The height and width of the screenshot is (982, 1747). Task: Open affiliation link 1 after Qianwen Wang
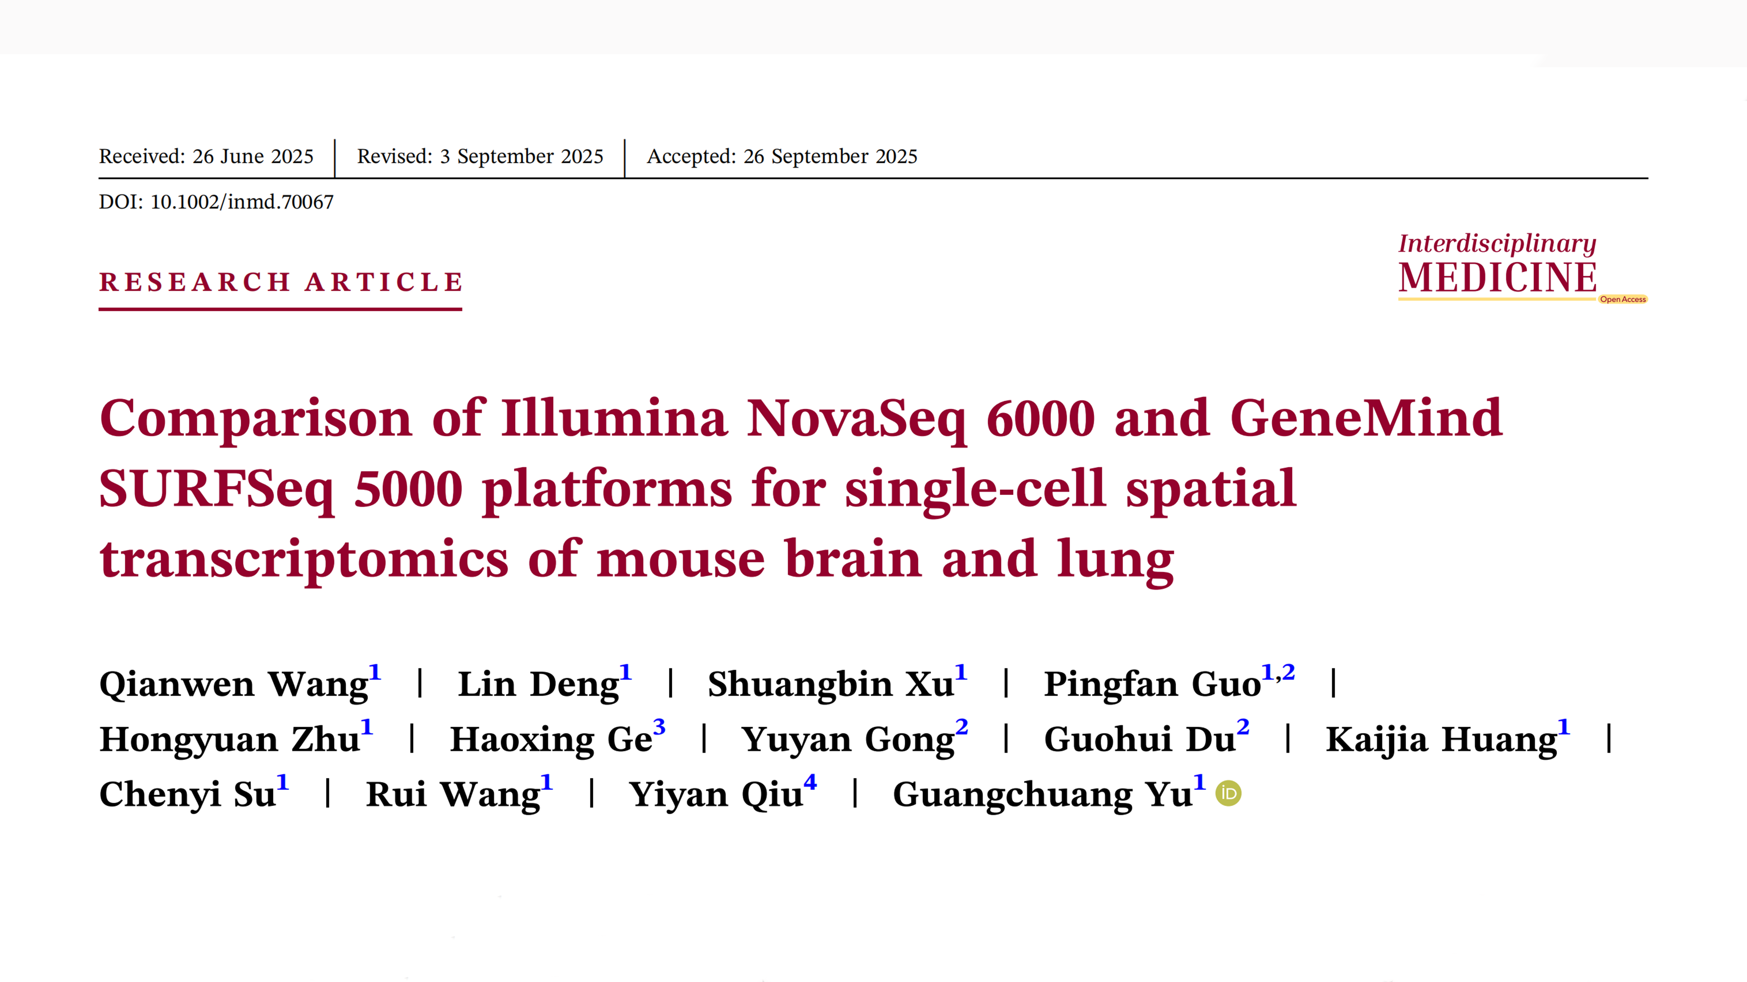point(375,672)
